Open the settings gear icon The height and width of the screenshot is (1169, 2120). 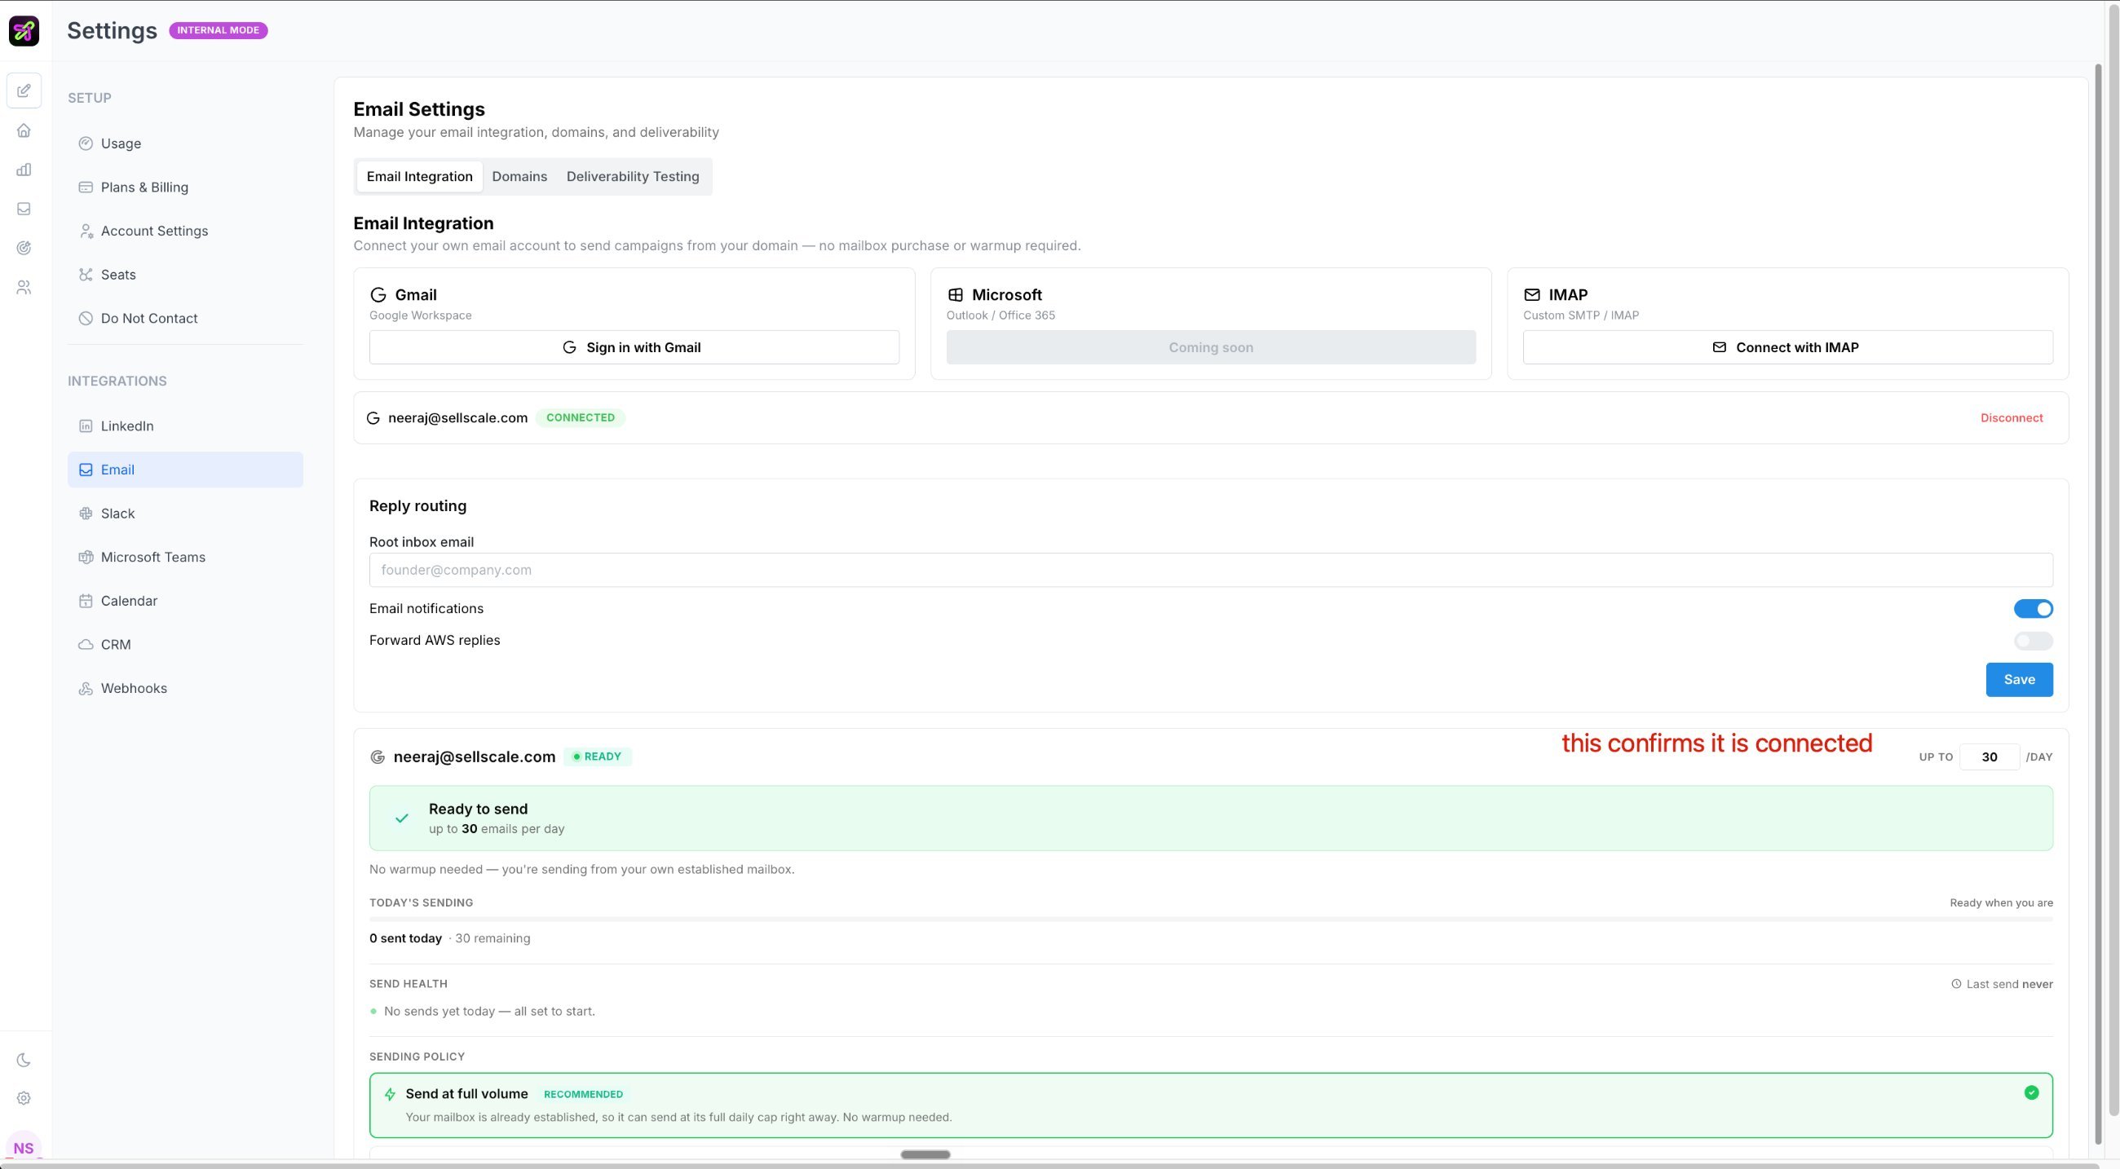[24, 1098]
